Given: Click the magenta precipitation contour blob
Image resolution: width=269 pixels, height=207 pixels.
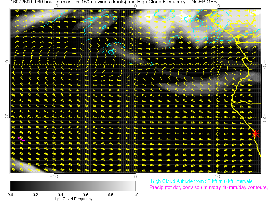Looking at the screenshot, I should pos(21,139).
